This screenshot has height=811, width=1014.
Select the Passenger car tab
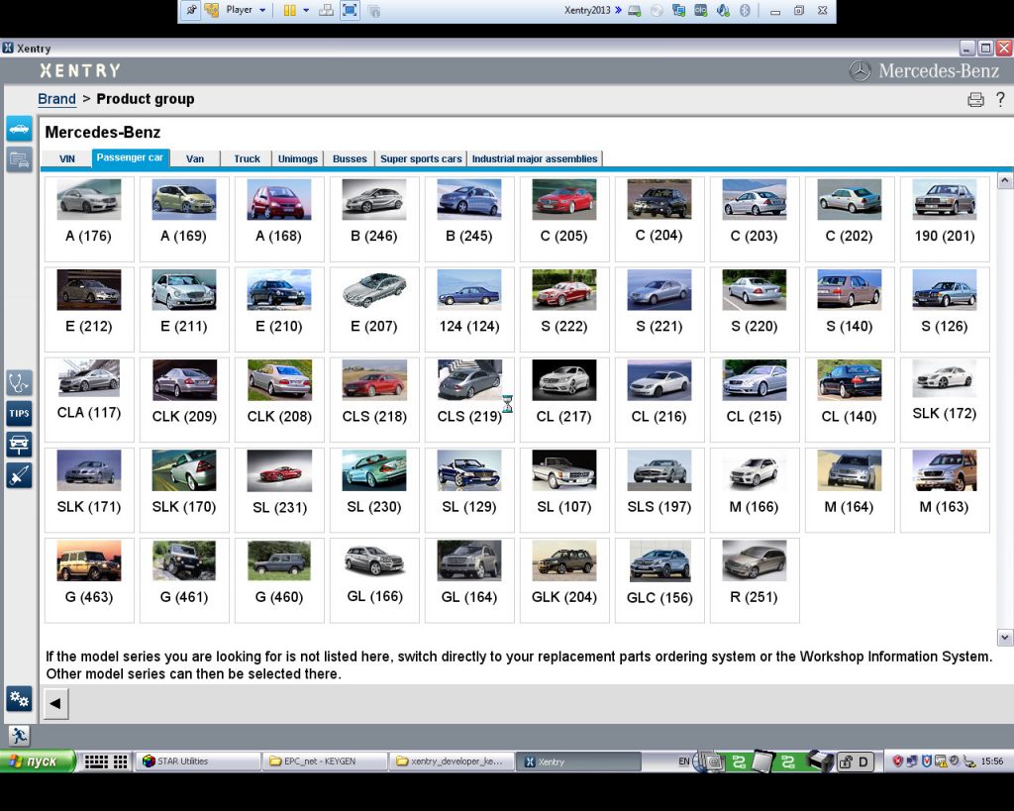point(130,157)
